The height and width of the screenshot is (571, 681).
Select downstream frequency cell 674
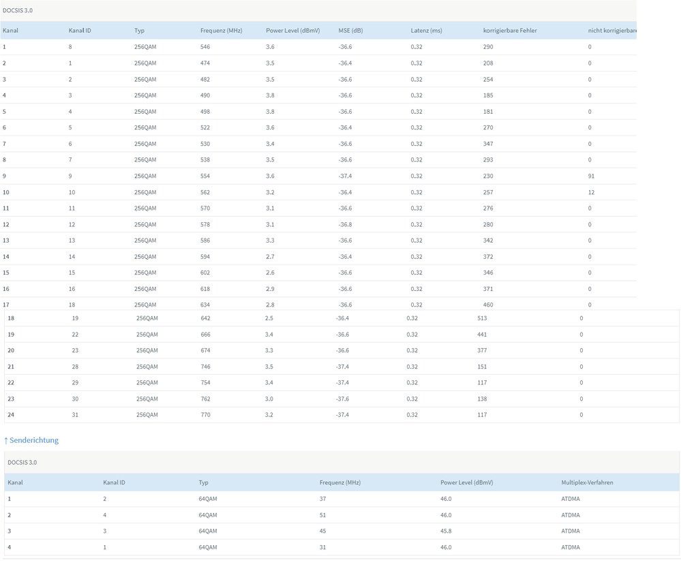click(205, 350)
